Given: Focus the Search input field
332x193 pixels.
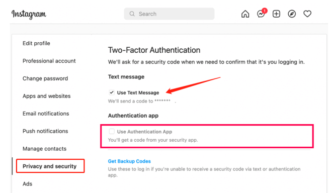Looking at the screenshot, I should coord(169,14).
